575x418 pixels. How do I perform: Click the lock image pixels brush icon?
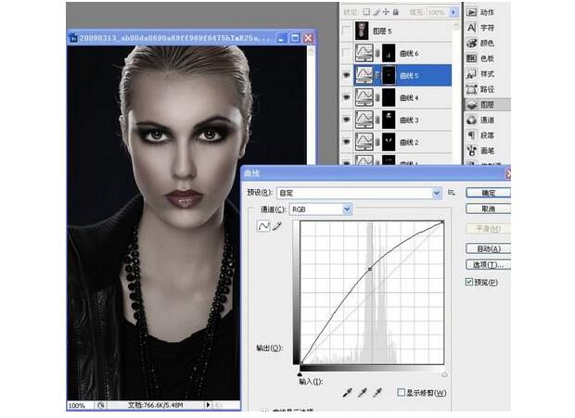pos(377,12)
